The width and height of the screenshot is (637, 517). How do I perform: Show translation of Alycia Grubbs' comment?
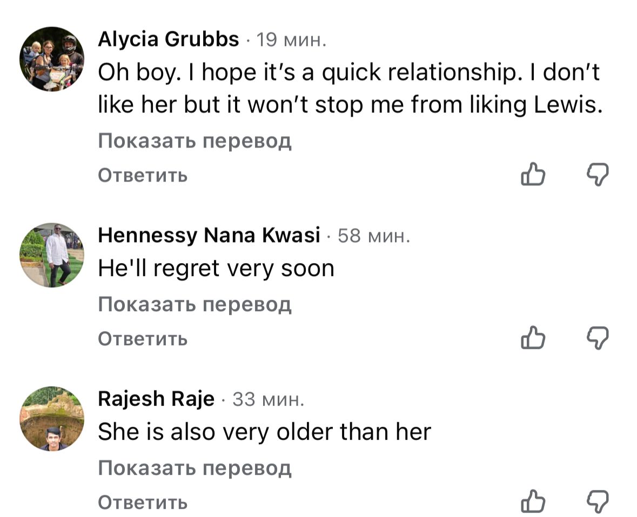(195, 141)
